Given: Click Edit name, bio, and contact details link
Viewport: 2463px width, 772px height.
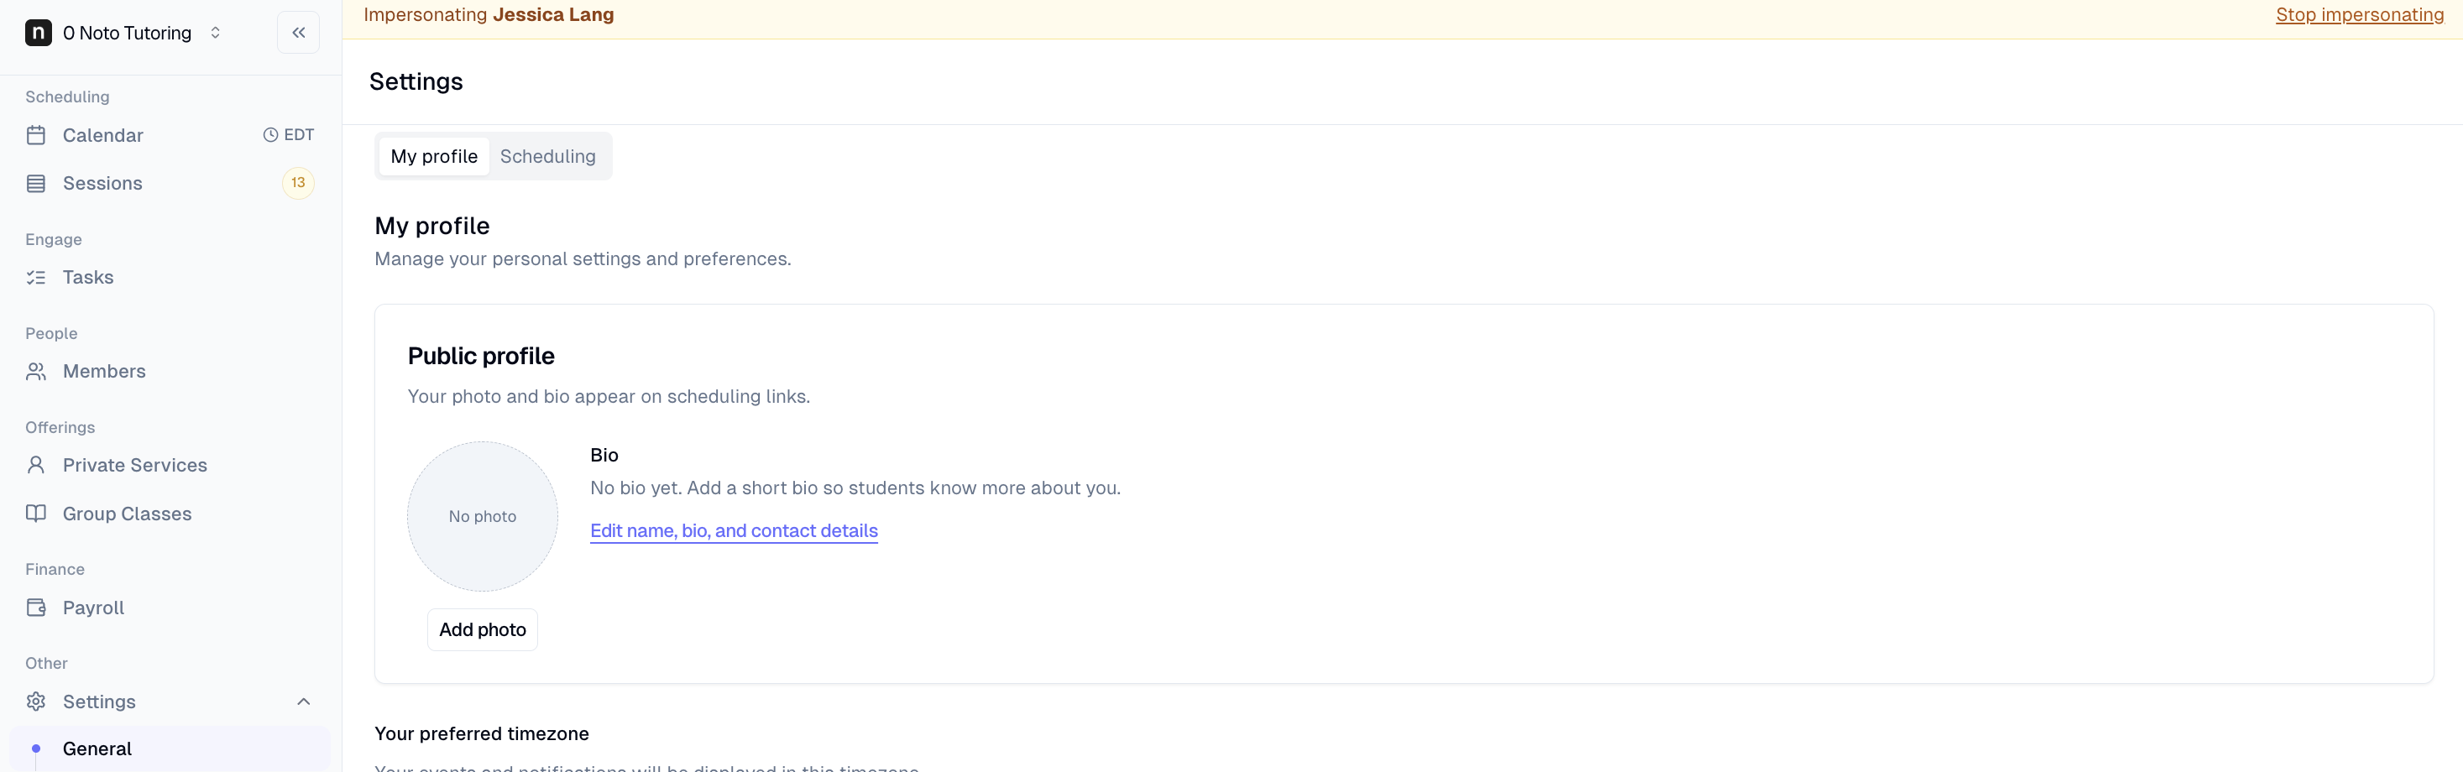Looking at the screenshot, I should 735,530.
